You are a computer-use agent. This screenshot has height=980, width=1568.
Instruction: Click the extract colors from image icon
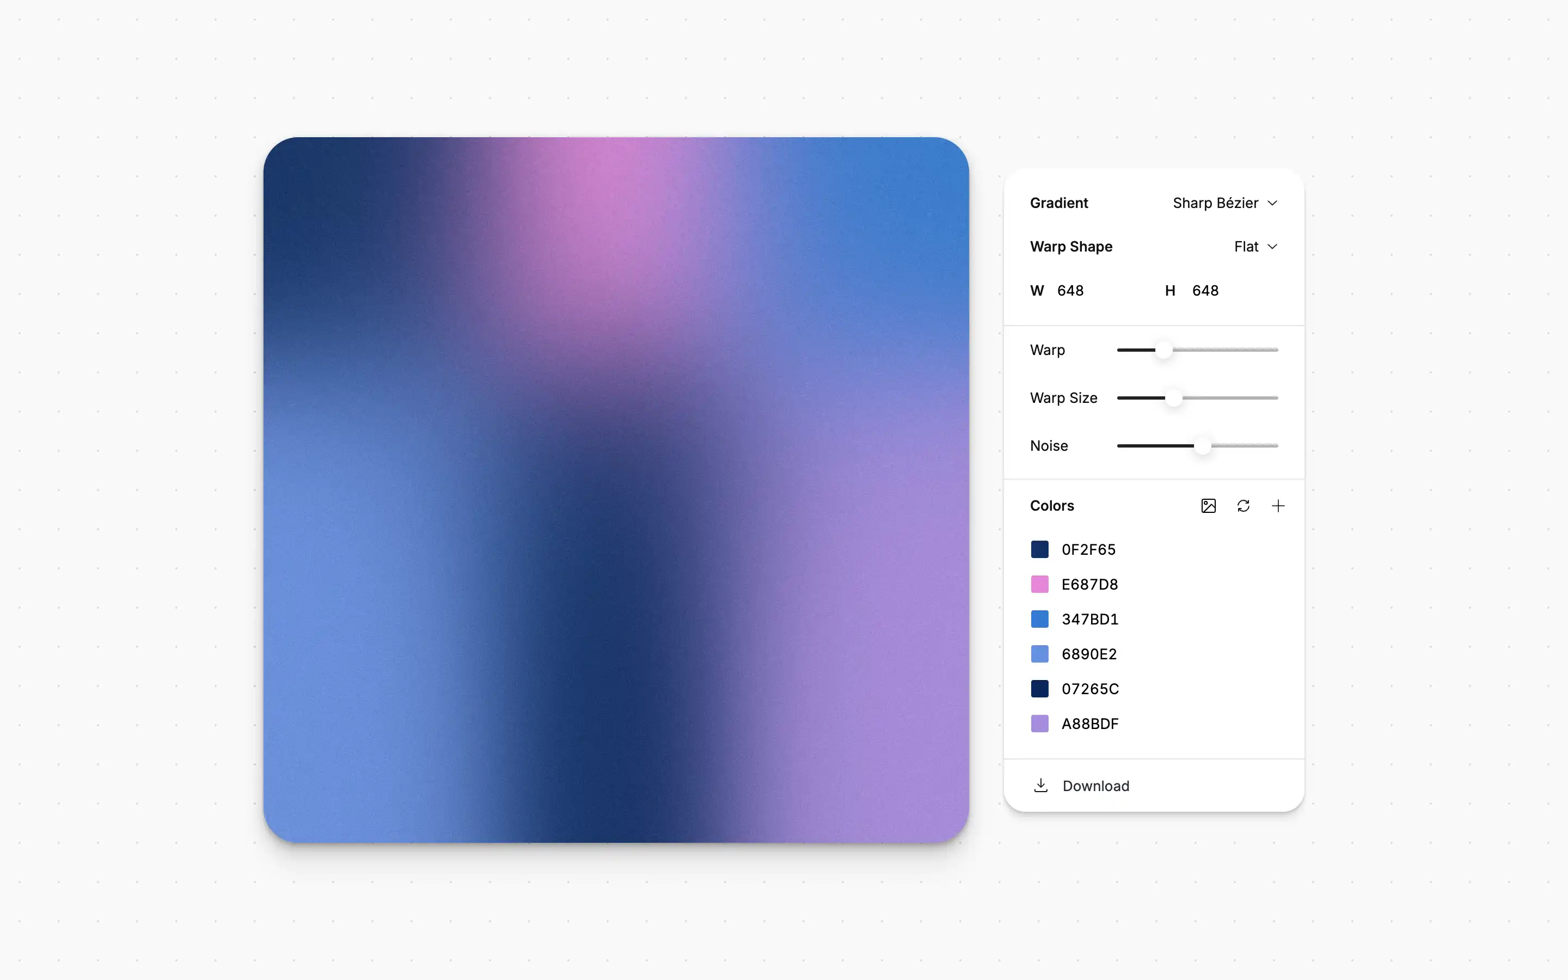pyautogui.click(x=1209, y=506)
